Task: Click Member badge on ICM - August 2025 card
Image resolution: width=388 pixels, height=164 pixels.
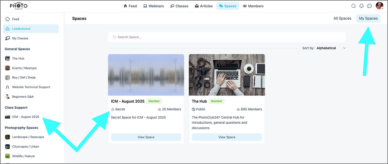Action: 154,101
